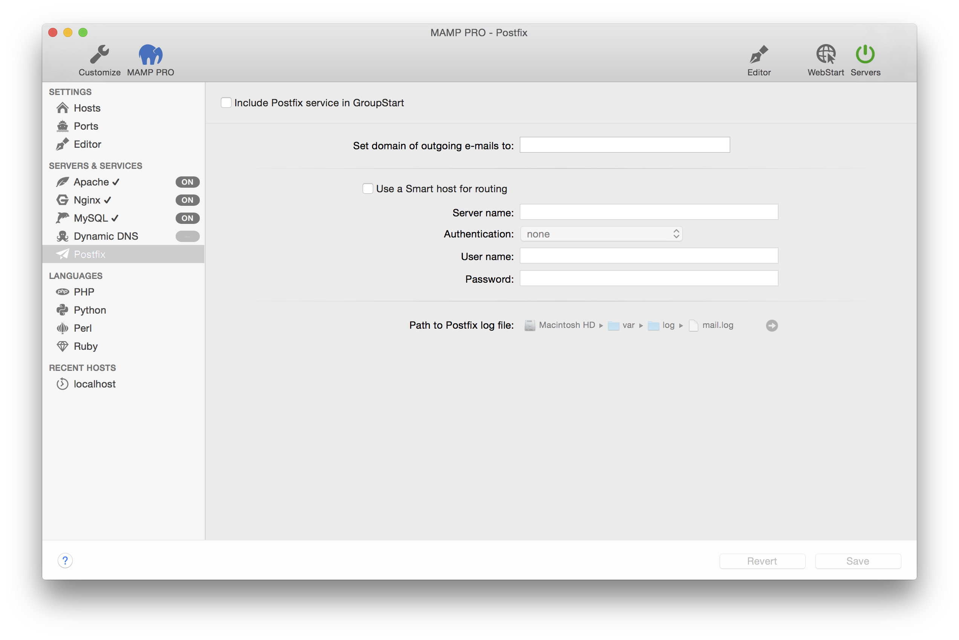959x640 pixels.
Task: Click the Dynamic DNS octopus icon
Action: point(63,236)
